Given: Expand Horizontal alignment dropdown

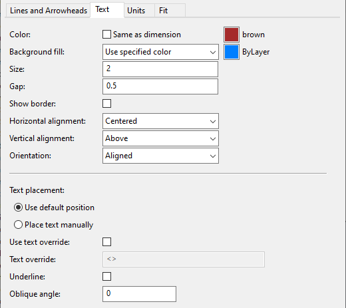Looking at the screenshot, I should (x=160, y=121).
